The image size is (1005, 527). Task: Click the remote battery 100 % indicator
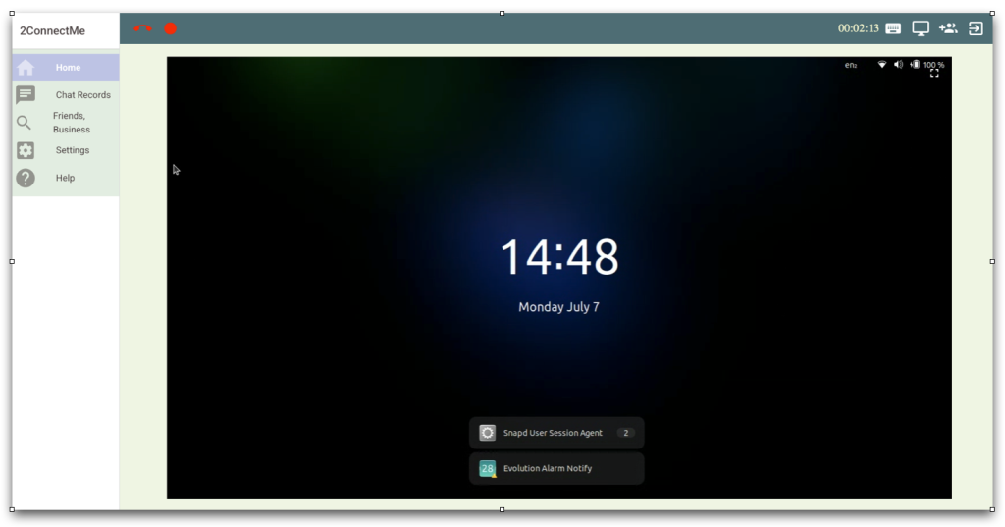point(927,64)
